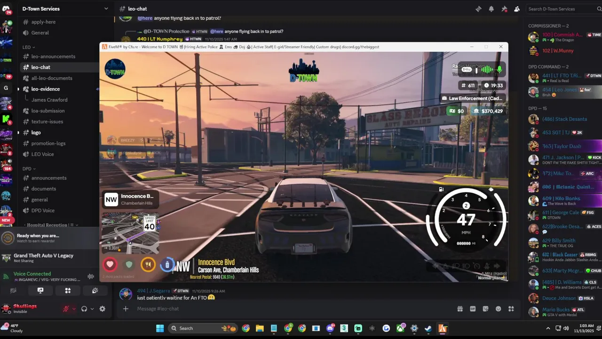Open File Explorer from the taskbar

point(260,328)
